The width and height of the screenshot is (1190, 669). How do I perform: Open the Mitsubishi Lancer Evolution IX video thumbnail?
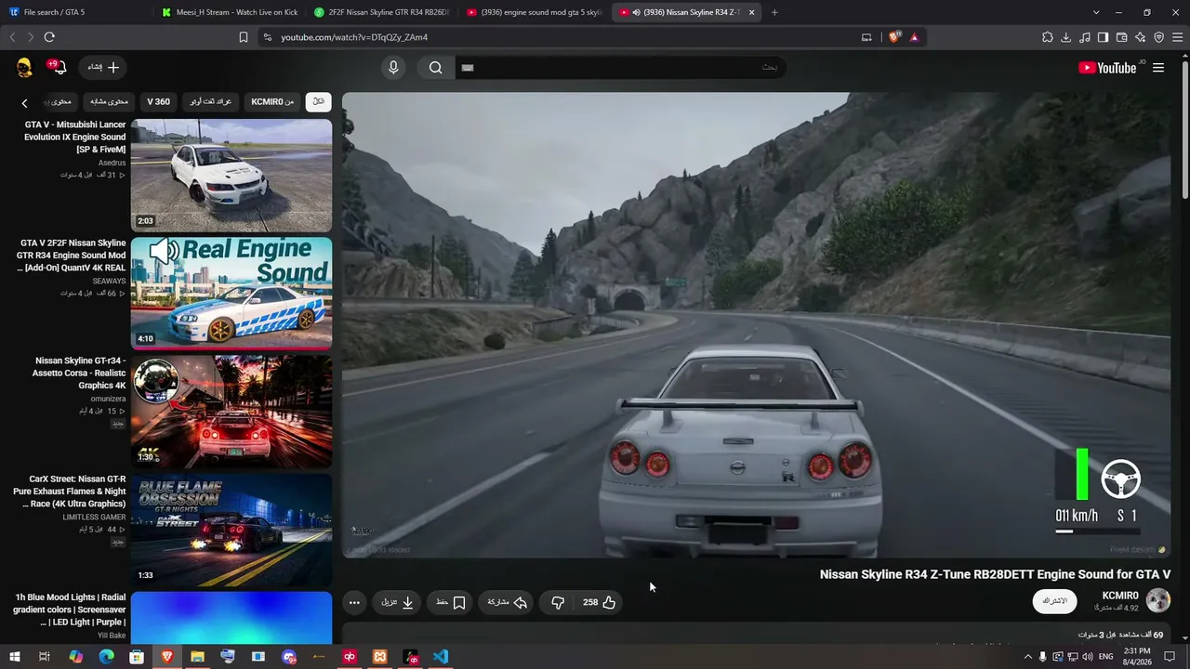click(x=231, y=176)
